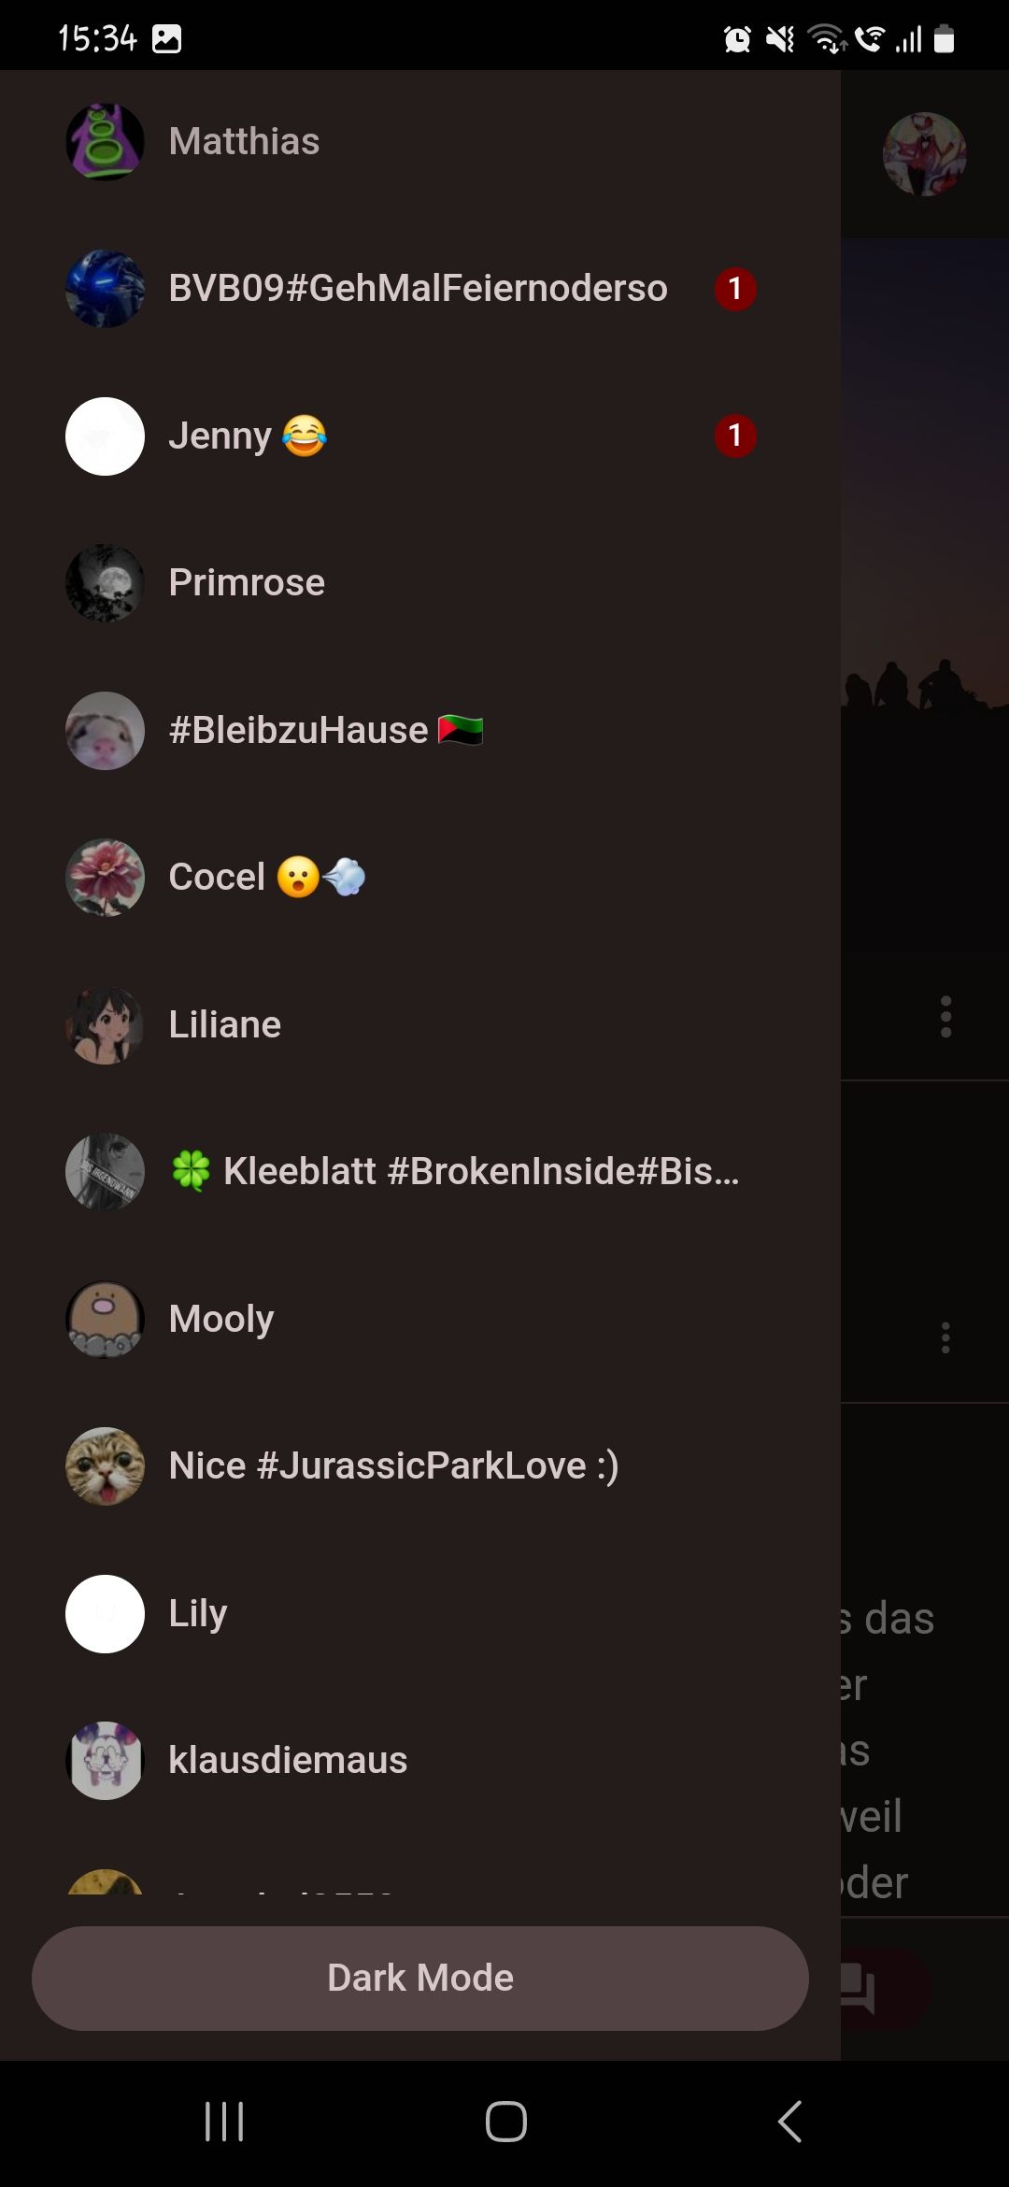Viewport: 1009px width, 2187px height.
Task: Toggle the Dark Mode button
Action: pyautogui.click(x=420, y=1978)
